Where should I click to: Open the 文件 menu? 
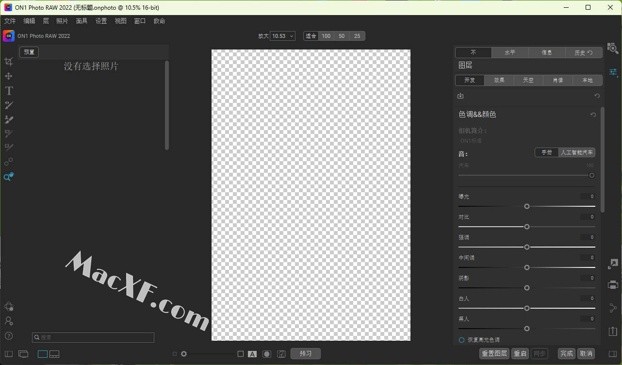click(10, 21)
